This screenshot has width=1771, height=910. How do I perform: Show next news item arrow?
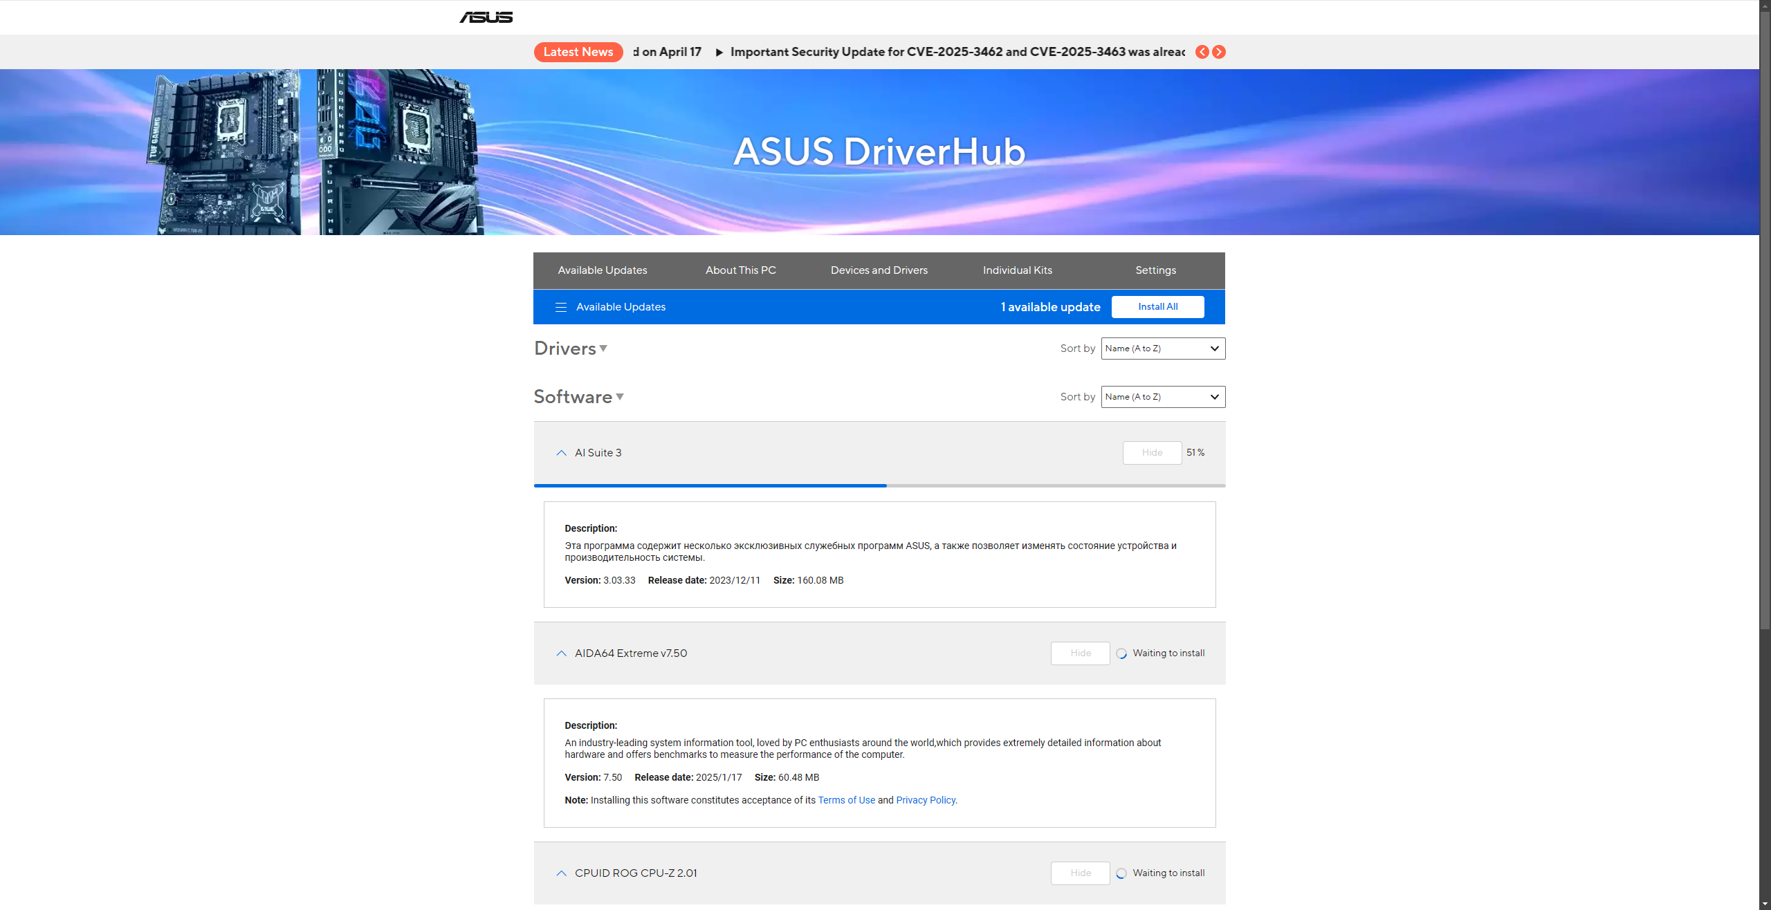click(1219, 52)
